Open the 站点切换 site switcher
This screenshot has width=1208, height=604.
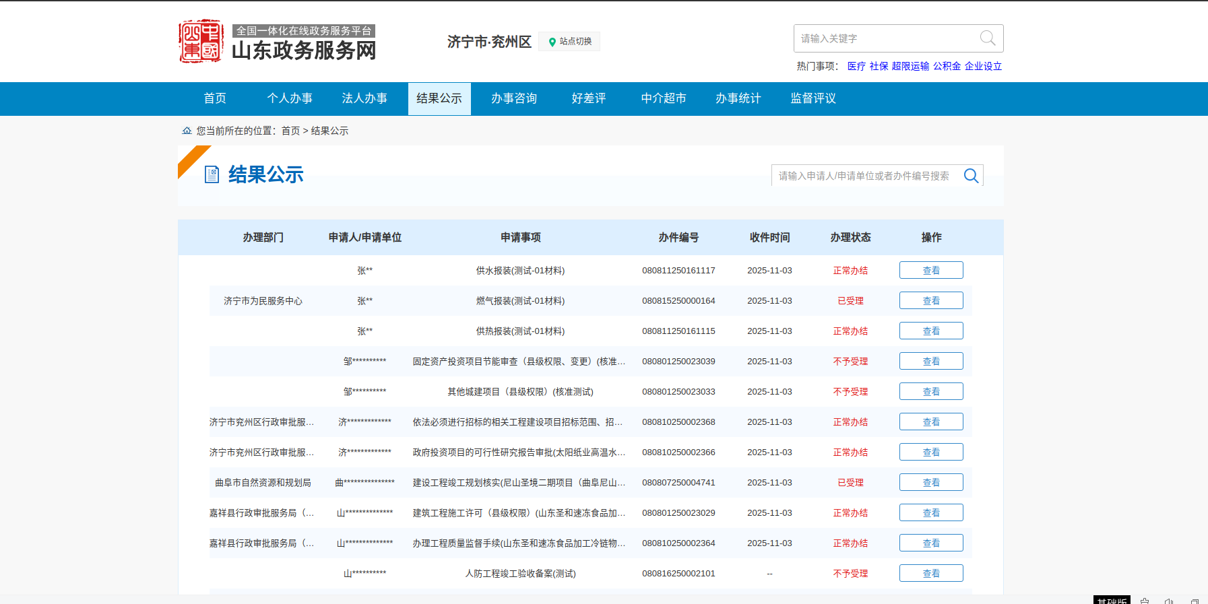[569, 42]
